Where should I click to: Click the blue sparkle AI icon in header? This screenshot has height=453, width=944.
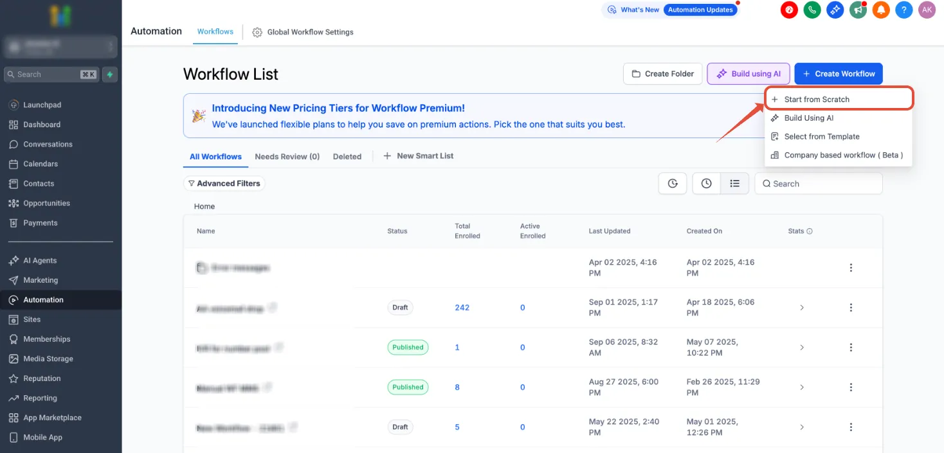coord(835,10)
